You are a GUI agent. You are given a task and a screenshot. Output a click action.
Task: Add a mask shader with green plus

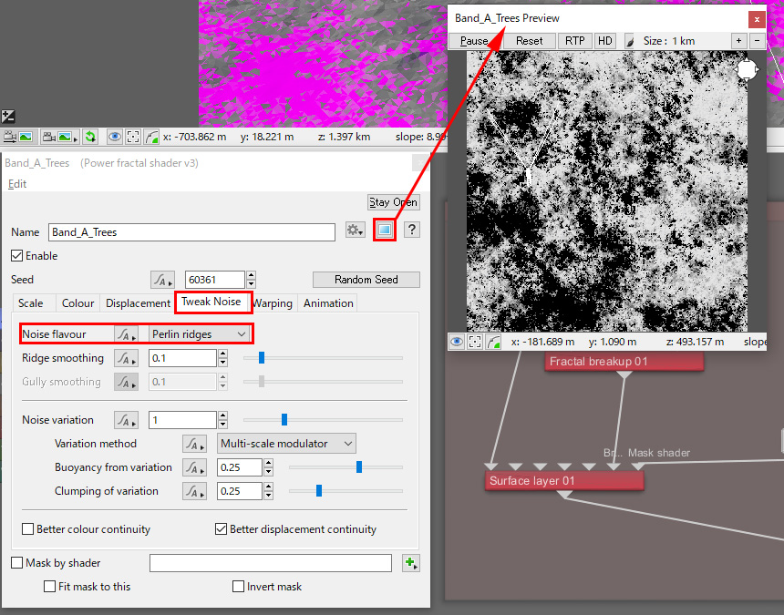point(410,564)
